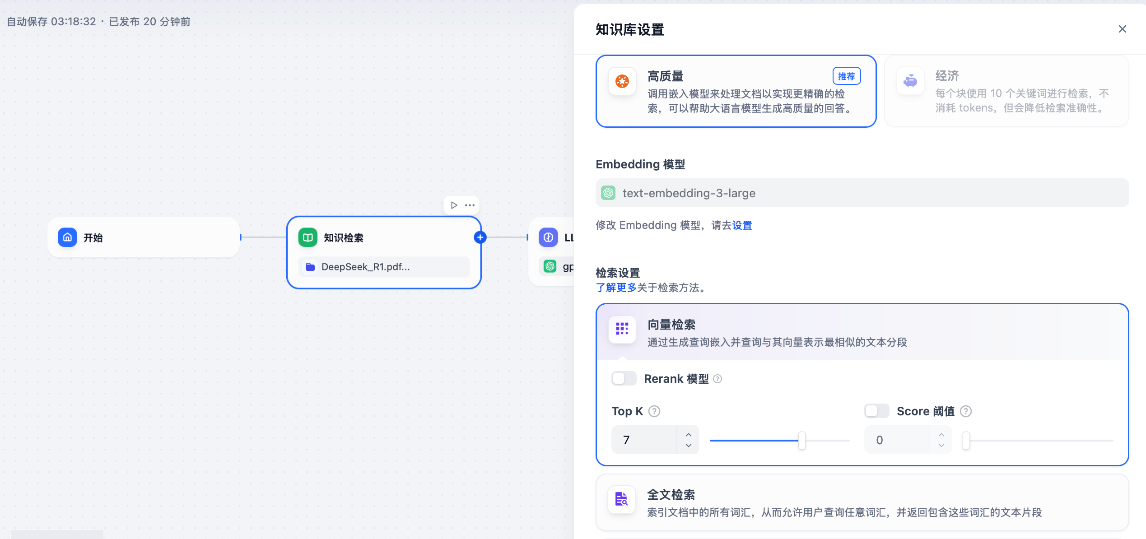Follow the settings link for Embedding model
1146x539 pixels.
pos(742,225)
